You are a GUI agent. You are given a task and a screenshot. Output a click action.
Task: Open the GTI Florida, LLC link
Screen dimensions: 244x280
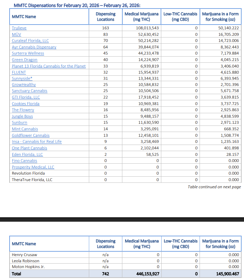[26, 97]
